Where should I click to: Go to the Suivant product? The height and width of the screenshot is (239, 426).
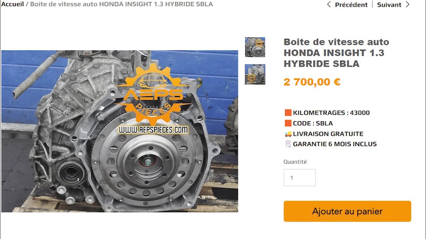click(389, 5)
